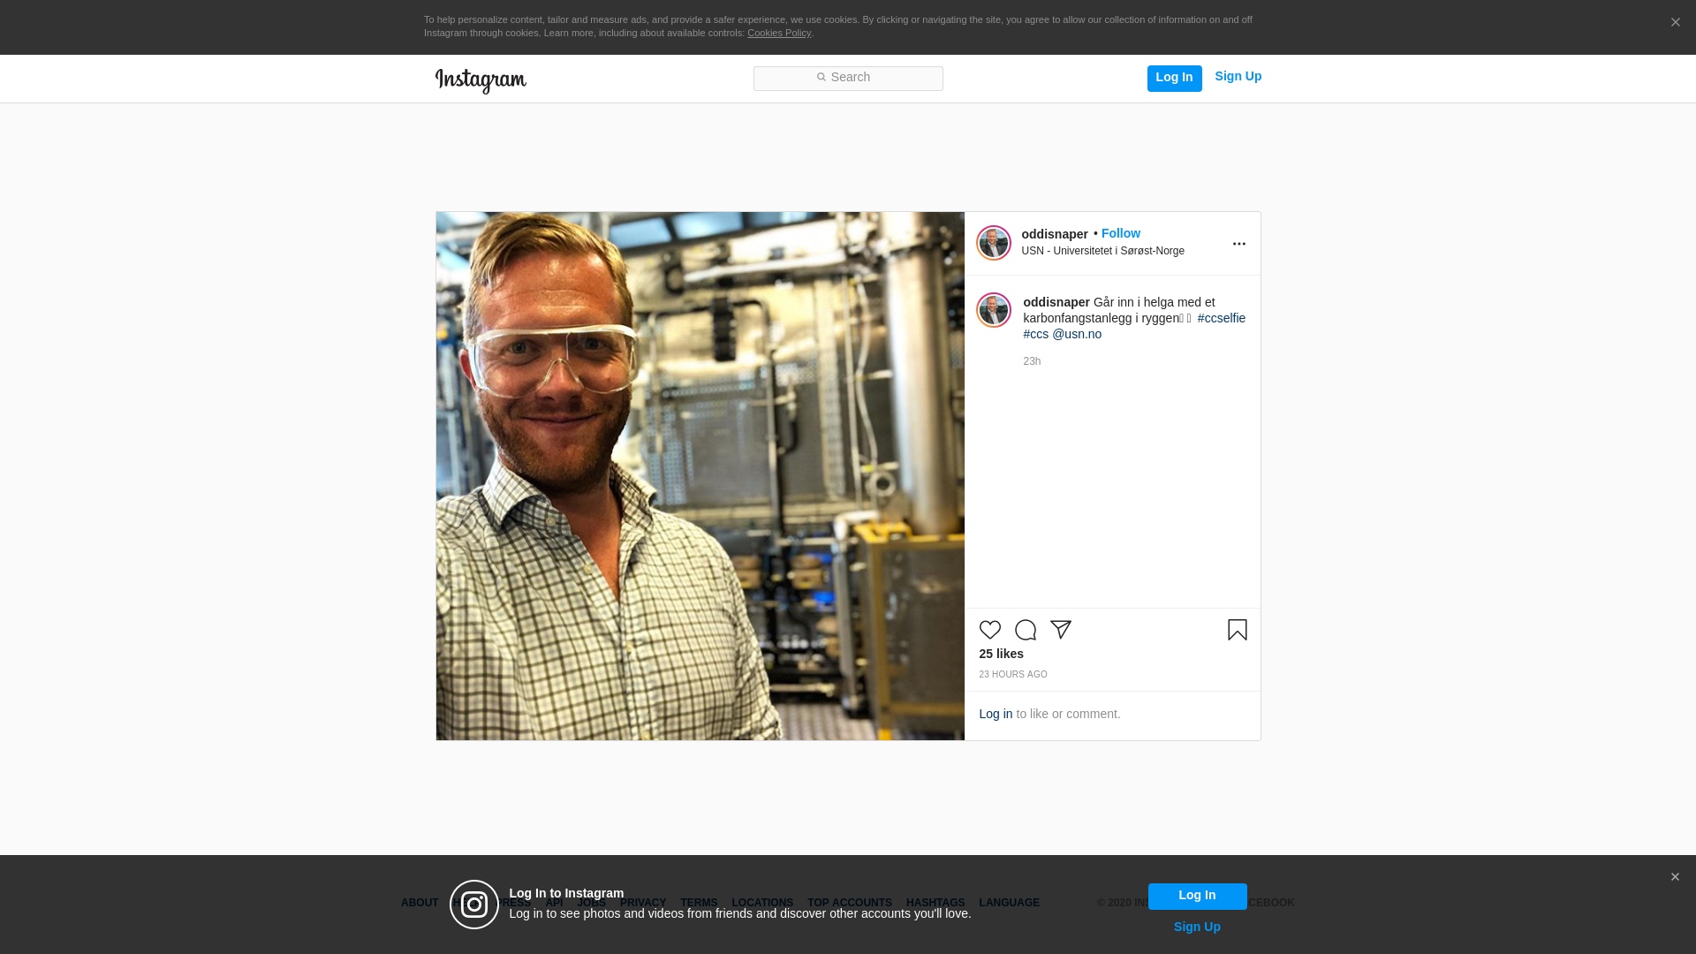Open the #ccs hashtag
This screenshot has height=954, width=1696.
[x=1035, y=334]
